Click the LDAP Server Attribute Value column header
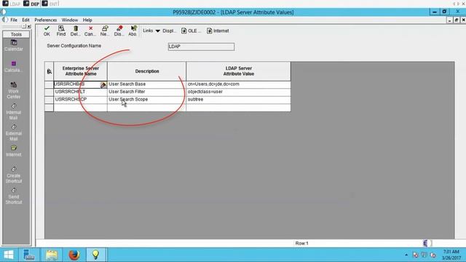The height and width of the screenshot is (262, 466). 238,71
